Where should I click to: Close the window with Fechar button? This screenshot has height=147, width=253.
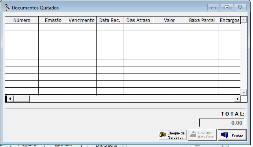(x=232, y=135)
